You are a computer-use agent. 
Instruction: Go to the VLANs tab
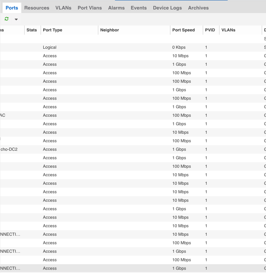[x=63, y=8]
